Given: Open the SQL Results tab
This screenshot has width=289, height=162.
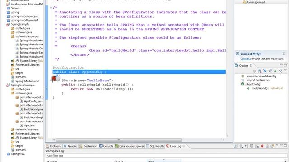Looking at the screenshot, I should [x=155, y=146].
